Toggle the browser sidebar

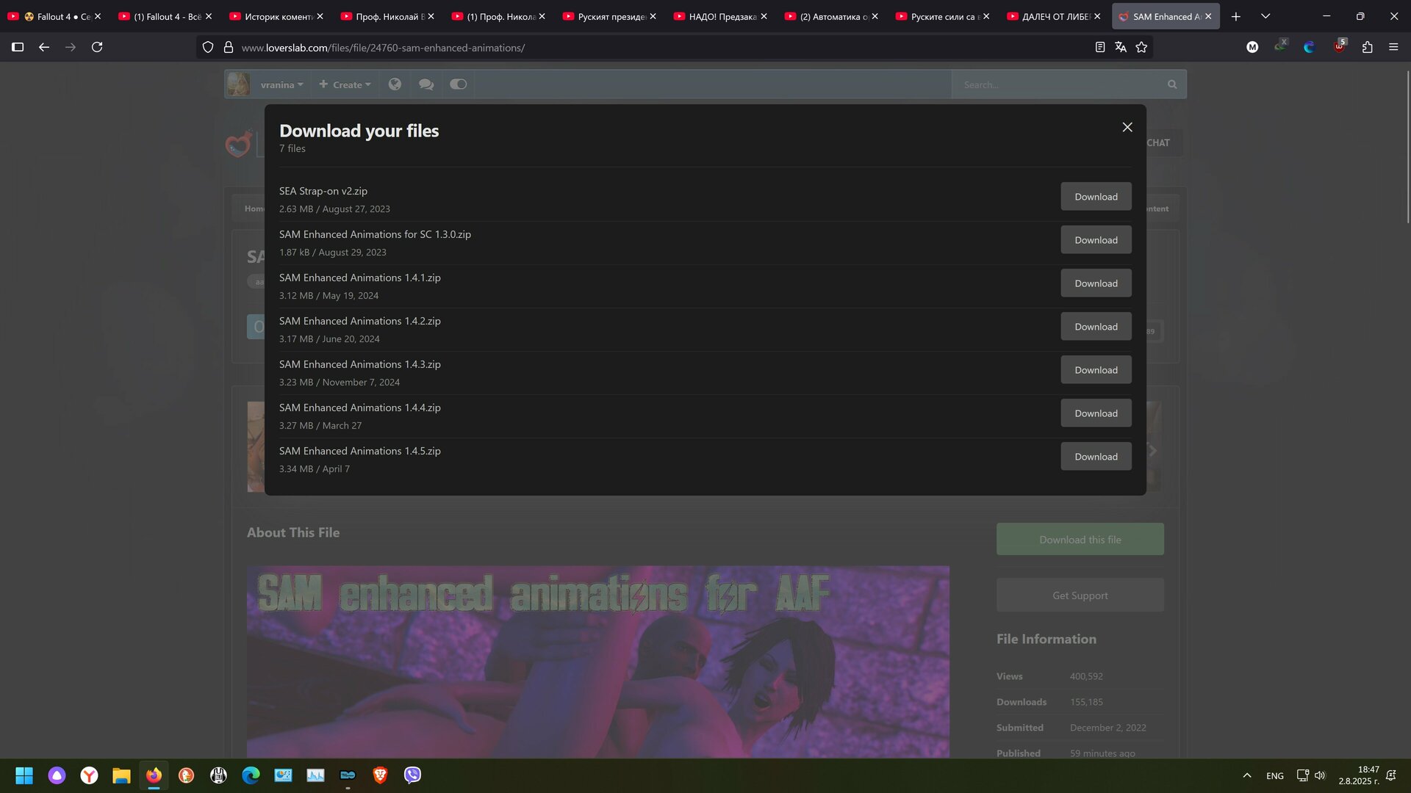[x=18, y=47]
